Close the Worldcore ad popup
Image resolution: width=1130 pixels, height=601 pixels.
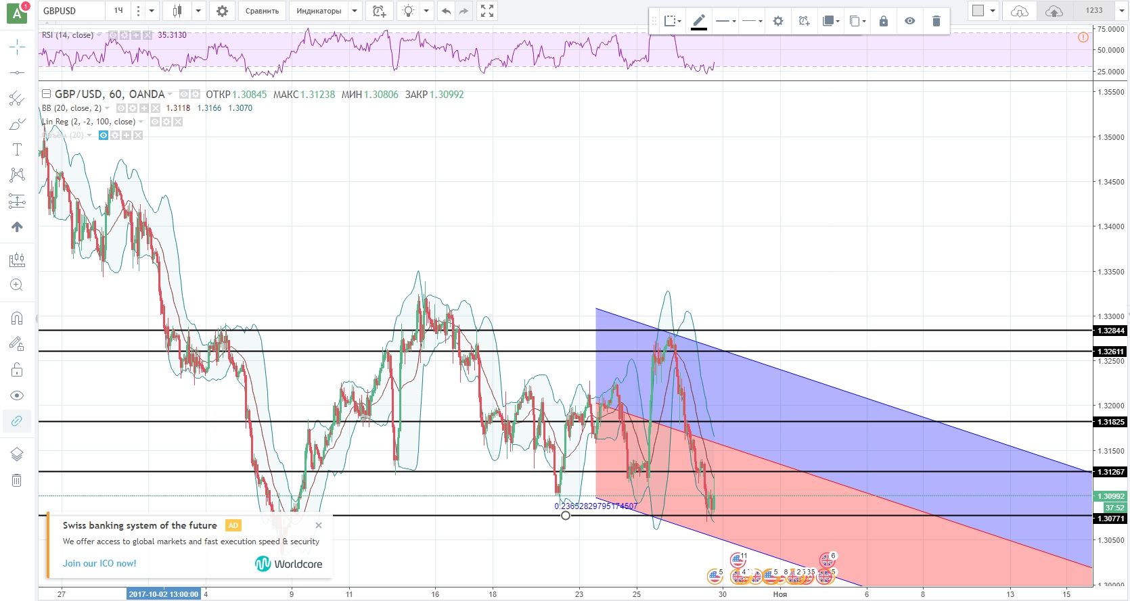click(x=319, y=525)
